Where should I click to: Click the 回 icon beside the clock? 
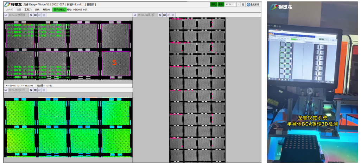pos(243,5)
